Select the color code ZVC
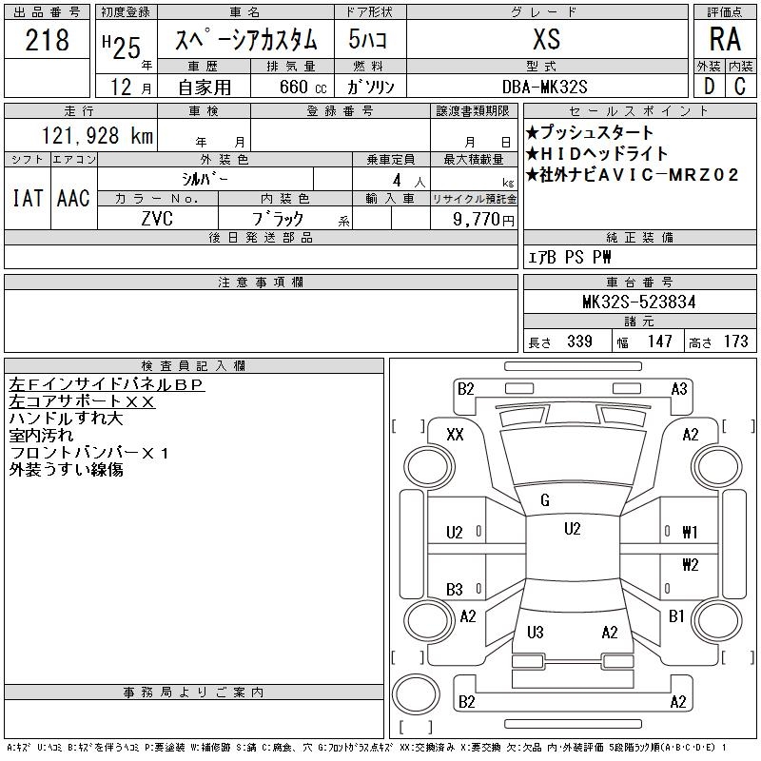 pyautogui.click(x=158, y=219)
